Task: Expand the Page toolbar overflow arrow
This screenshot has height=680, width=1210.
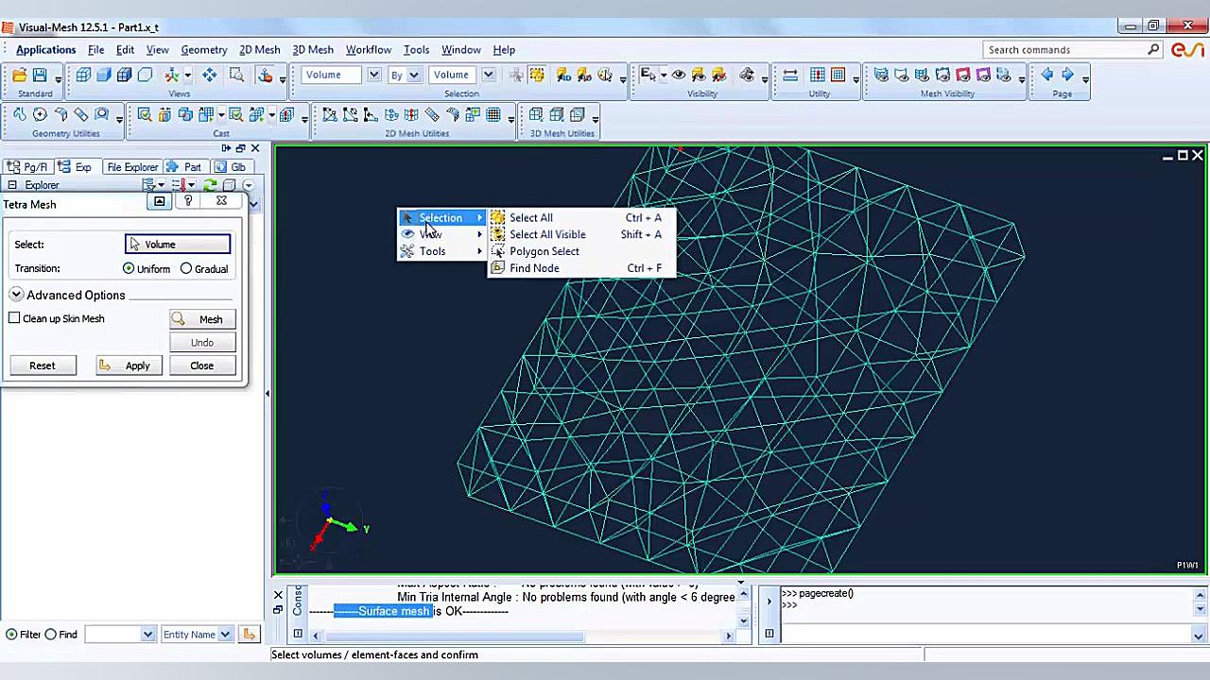Action: [1085, 79]
